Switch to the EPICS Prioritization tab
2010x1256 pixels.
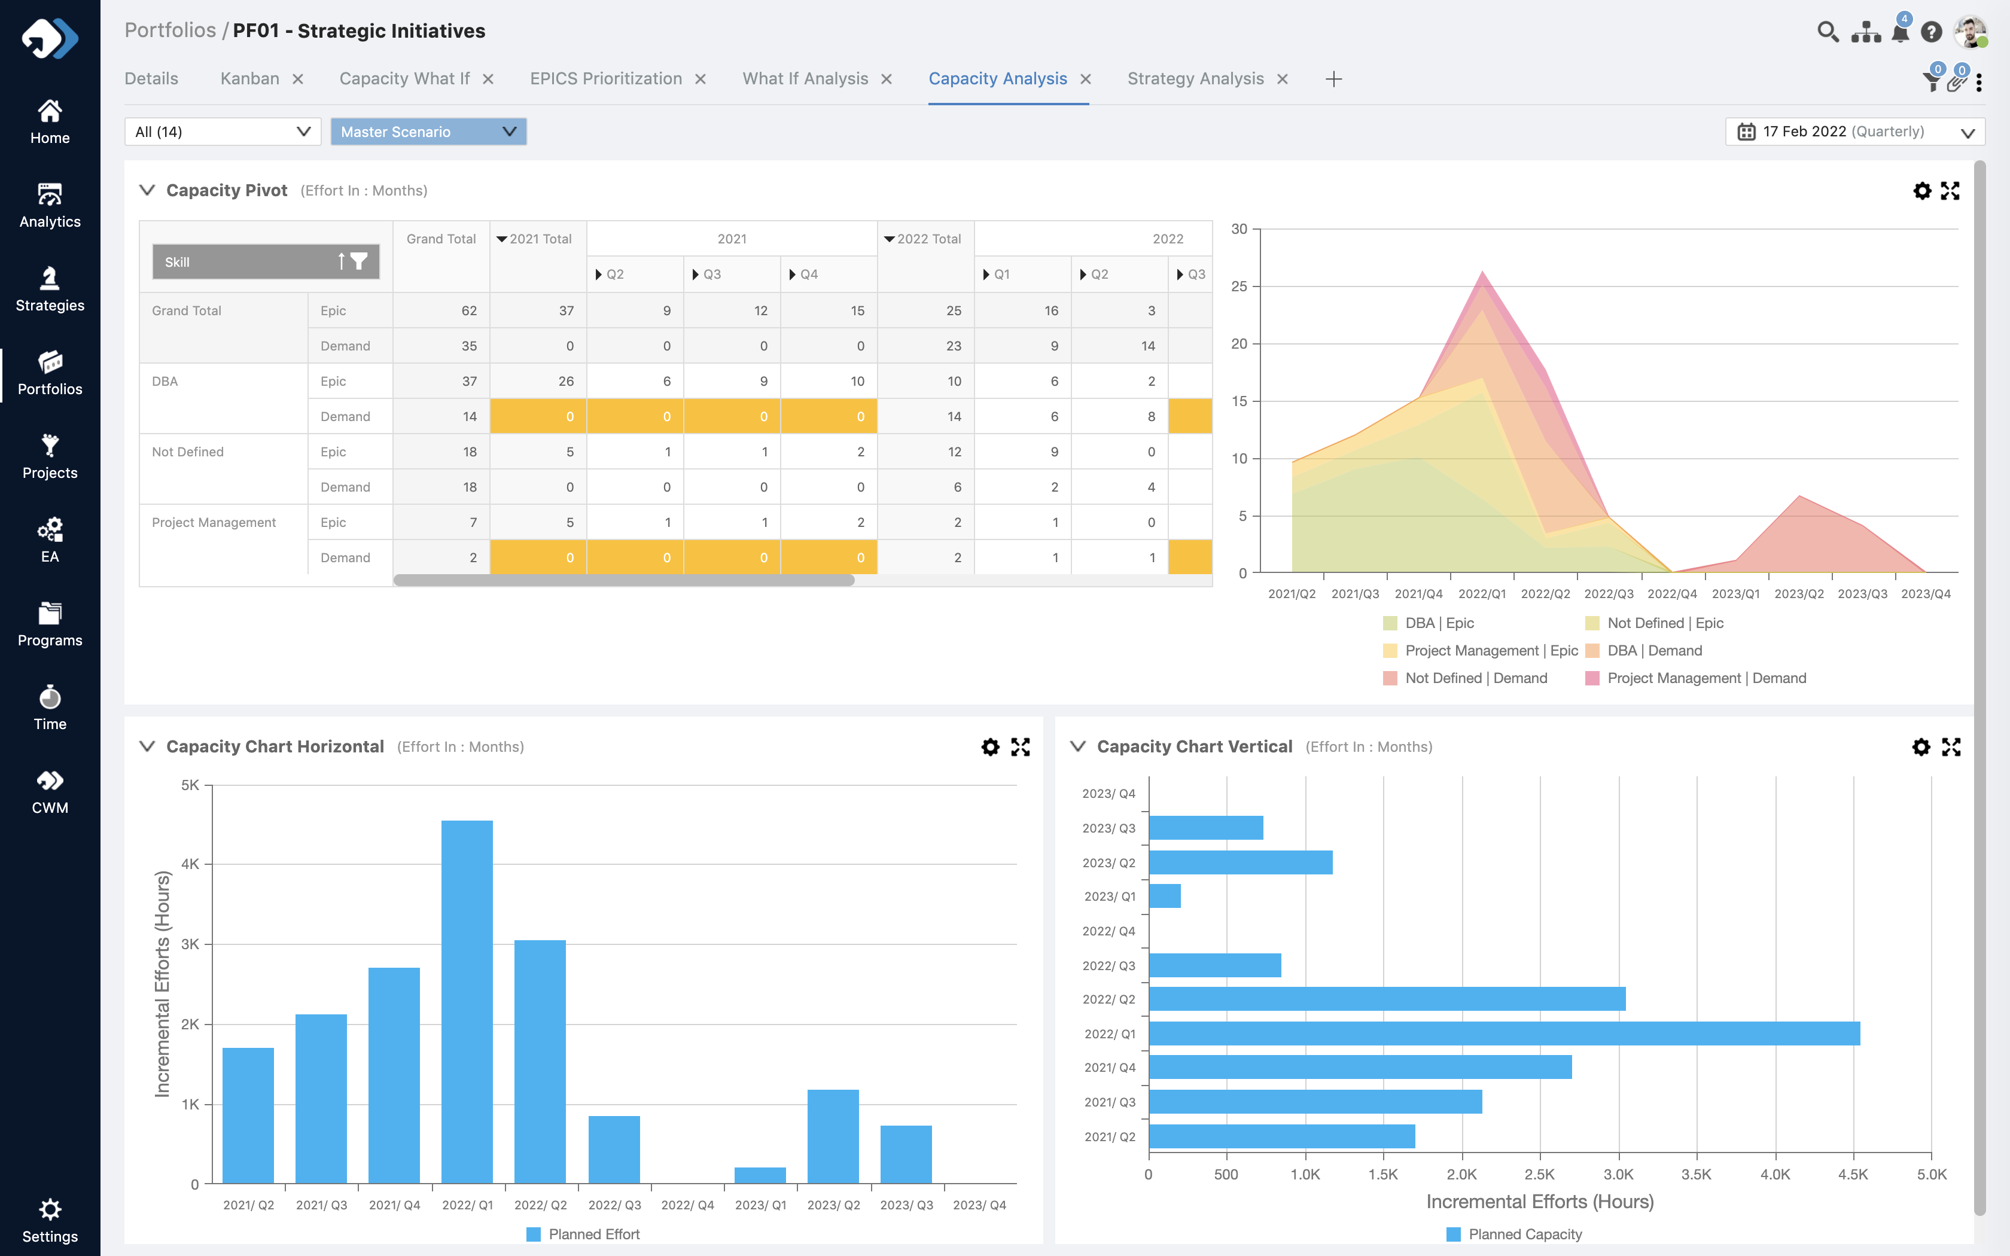click(x=605, y=79)
